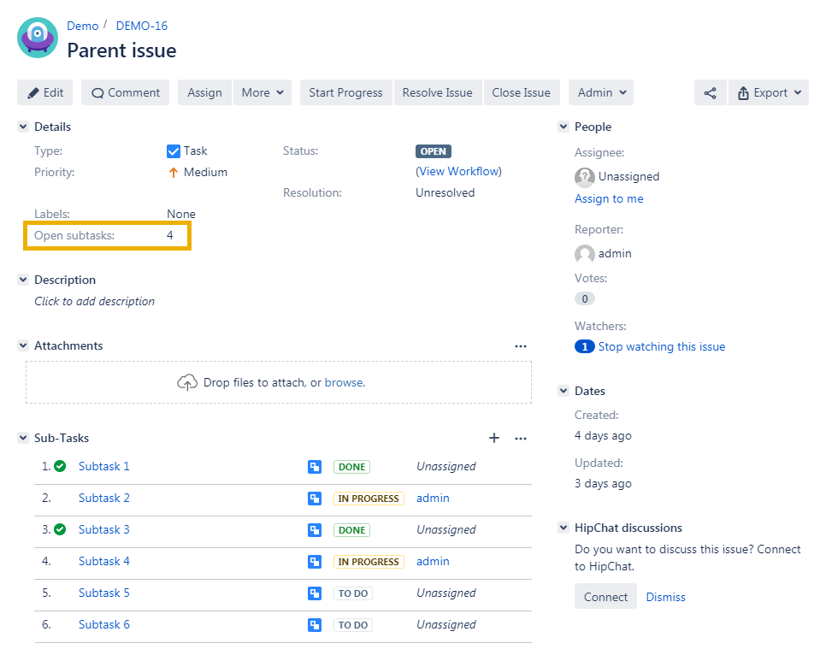826x661 pixels.
Task: Collapse the HipChat discussions section
Action: coord(563,528)
